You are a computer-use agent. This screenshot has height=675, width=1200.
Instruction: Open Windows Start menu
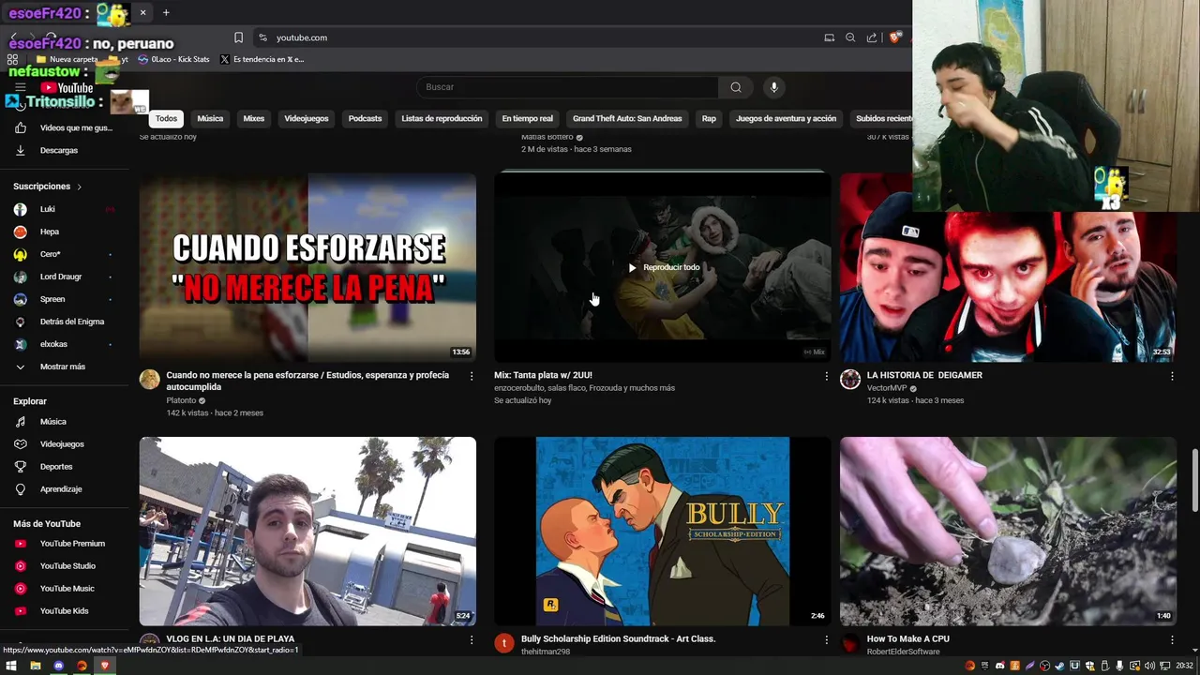(11, 666)
